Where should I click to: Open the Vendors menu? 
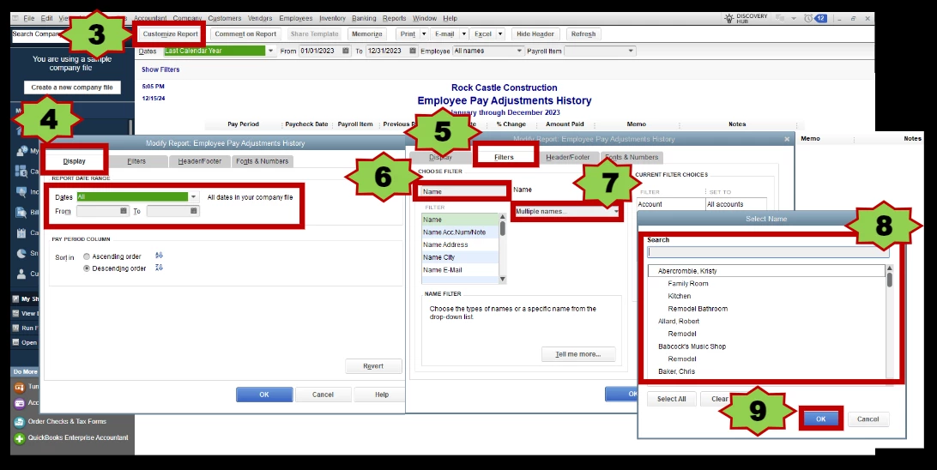[x=259, y=19]
